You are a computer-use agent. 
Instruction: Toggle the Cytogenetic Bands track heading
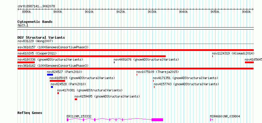tap(35, 22)
